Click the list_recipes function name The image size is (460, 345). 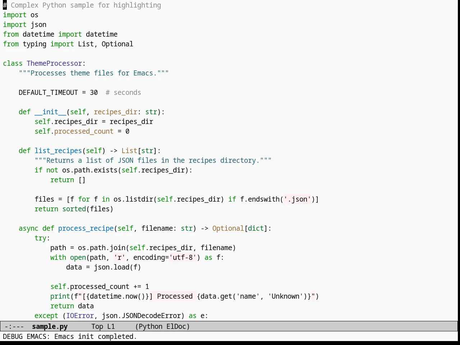(58, 151)
